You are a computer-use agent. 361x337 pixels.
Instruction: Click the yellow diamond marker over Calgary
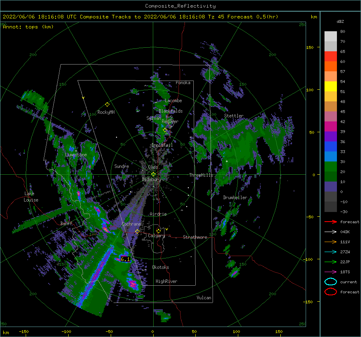tap(158, 231)
